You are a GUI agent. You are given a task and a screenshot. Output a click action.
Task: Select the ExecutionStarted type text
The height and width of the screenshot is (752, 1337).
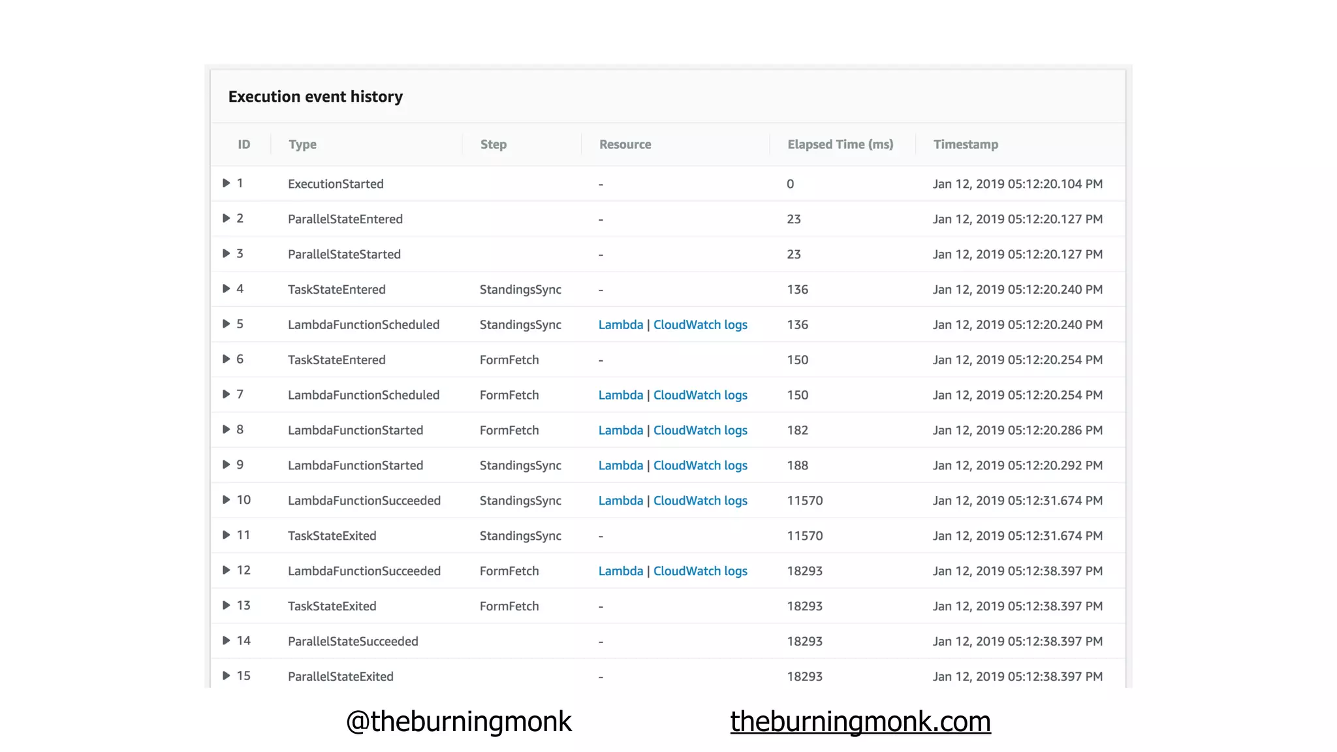point(336,184)
